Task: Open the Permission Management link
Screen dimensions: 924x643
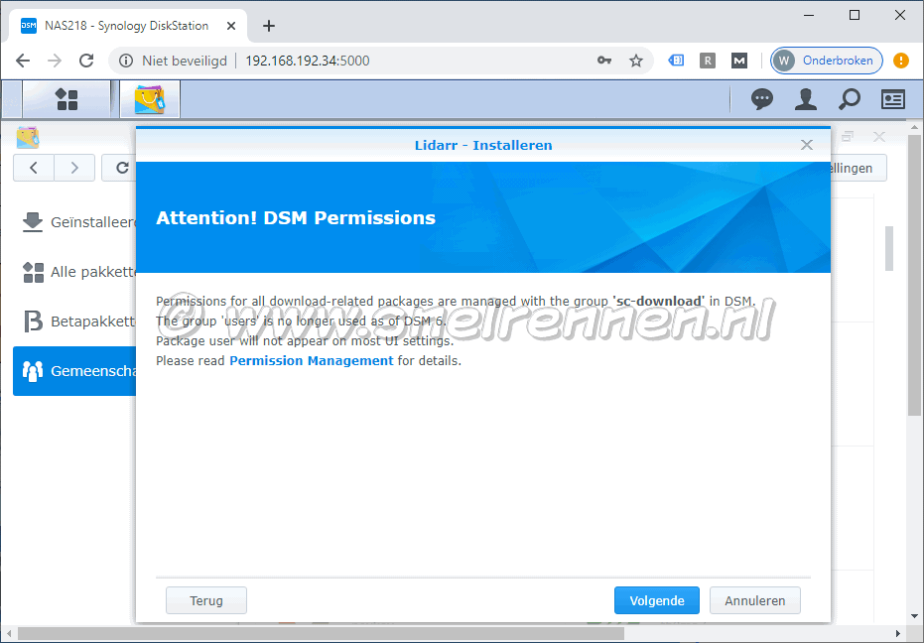Action: (312, 360)
